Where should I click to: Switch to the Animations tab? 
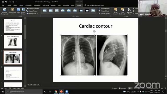pos(37,5)
